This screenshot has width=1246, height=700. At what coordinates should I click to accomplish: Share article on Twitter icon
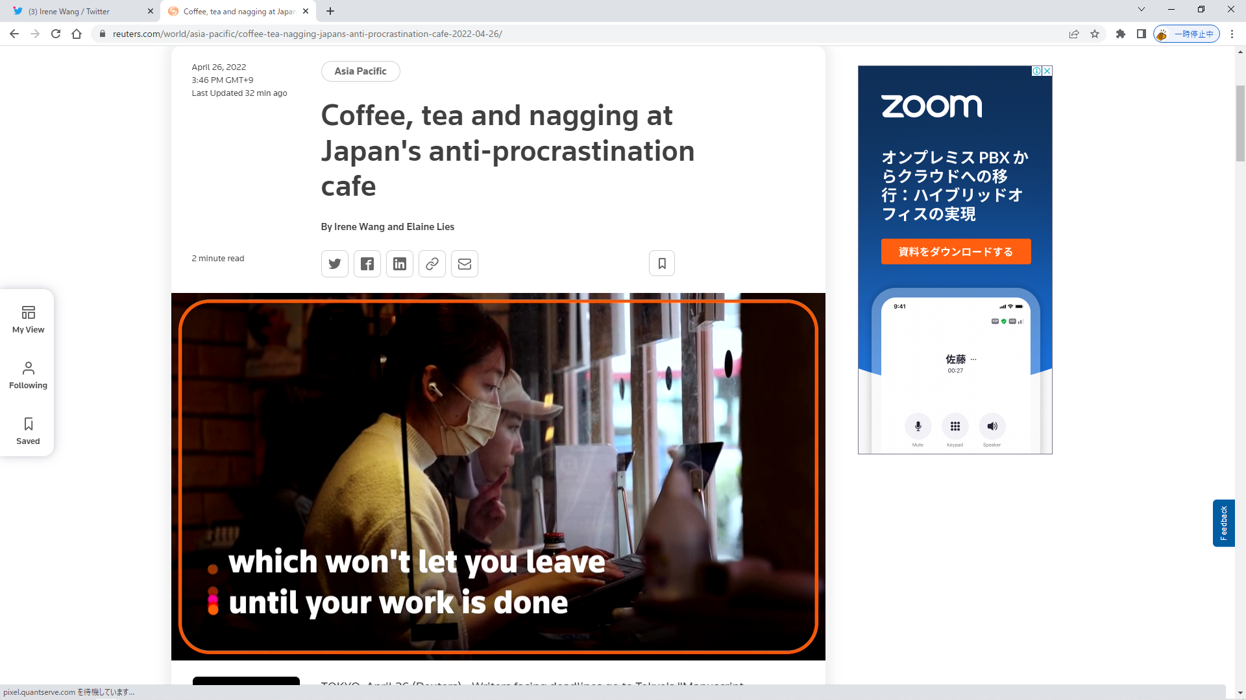(x=335, y=264)
